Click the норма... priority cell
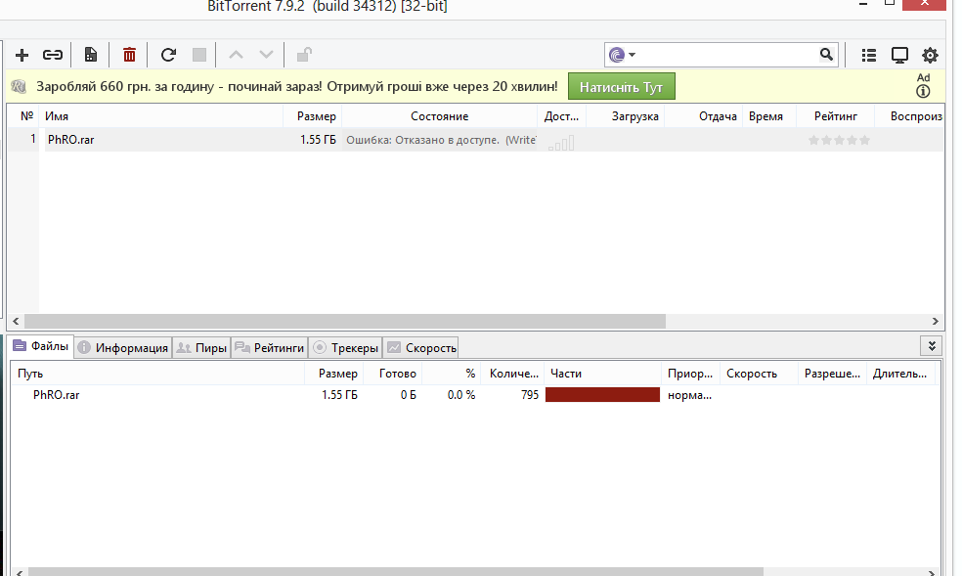Image resolution: width=962 pixels, height=576 pixels. click(689, 396)
